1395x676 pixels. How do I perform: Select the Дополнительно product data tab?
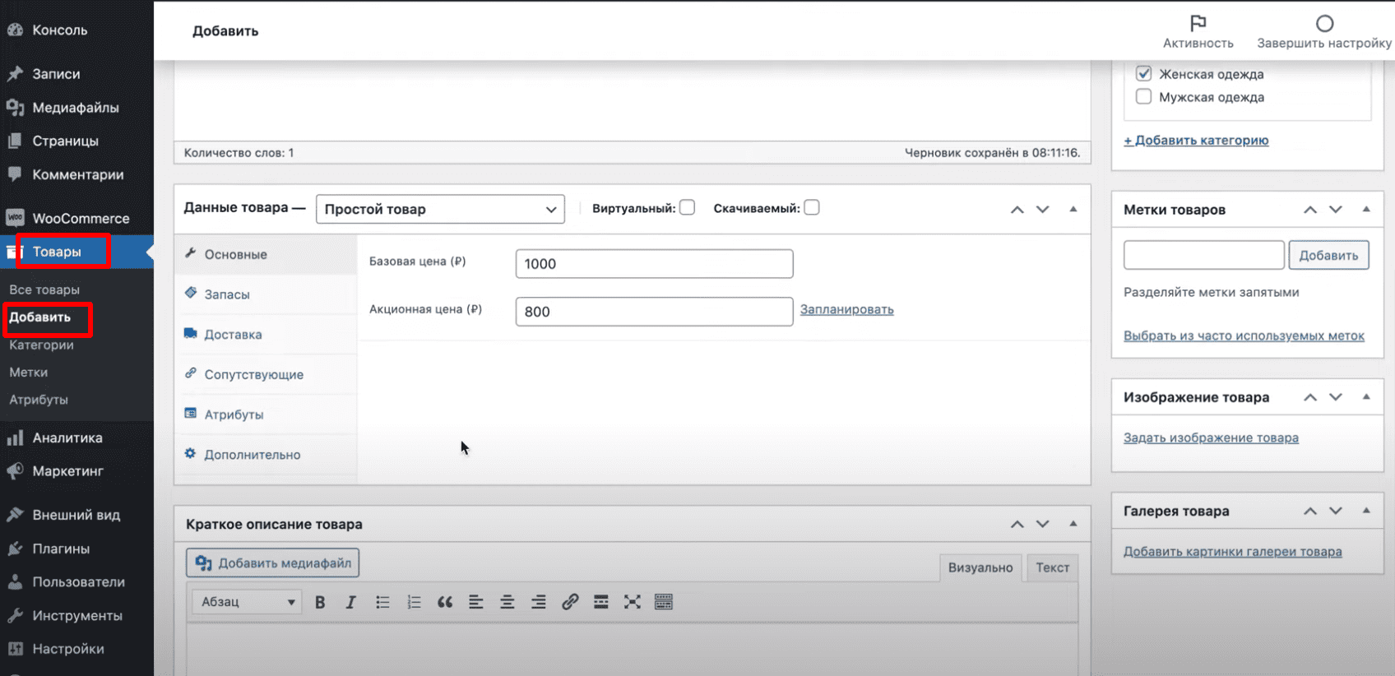coord(266,454)
